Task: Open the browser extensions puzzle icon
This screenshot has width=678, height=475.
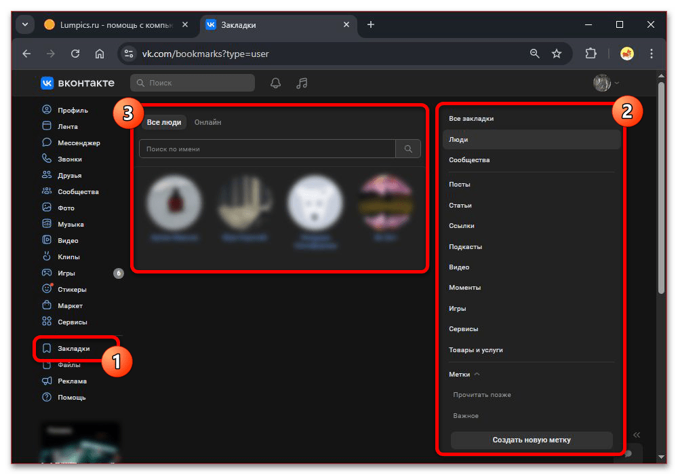Action: (591, 54)
